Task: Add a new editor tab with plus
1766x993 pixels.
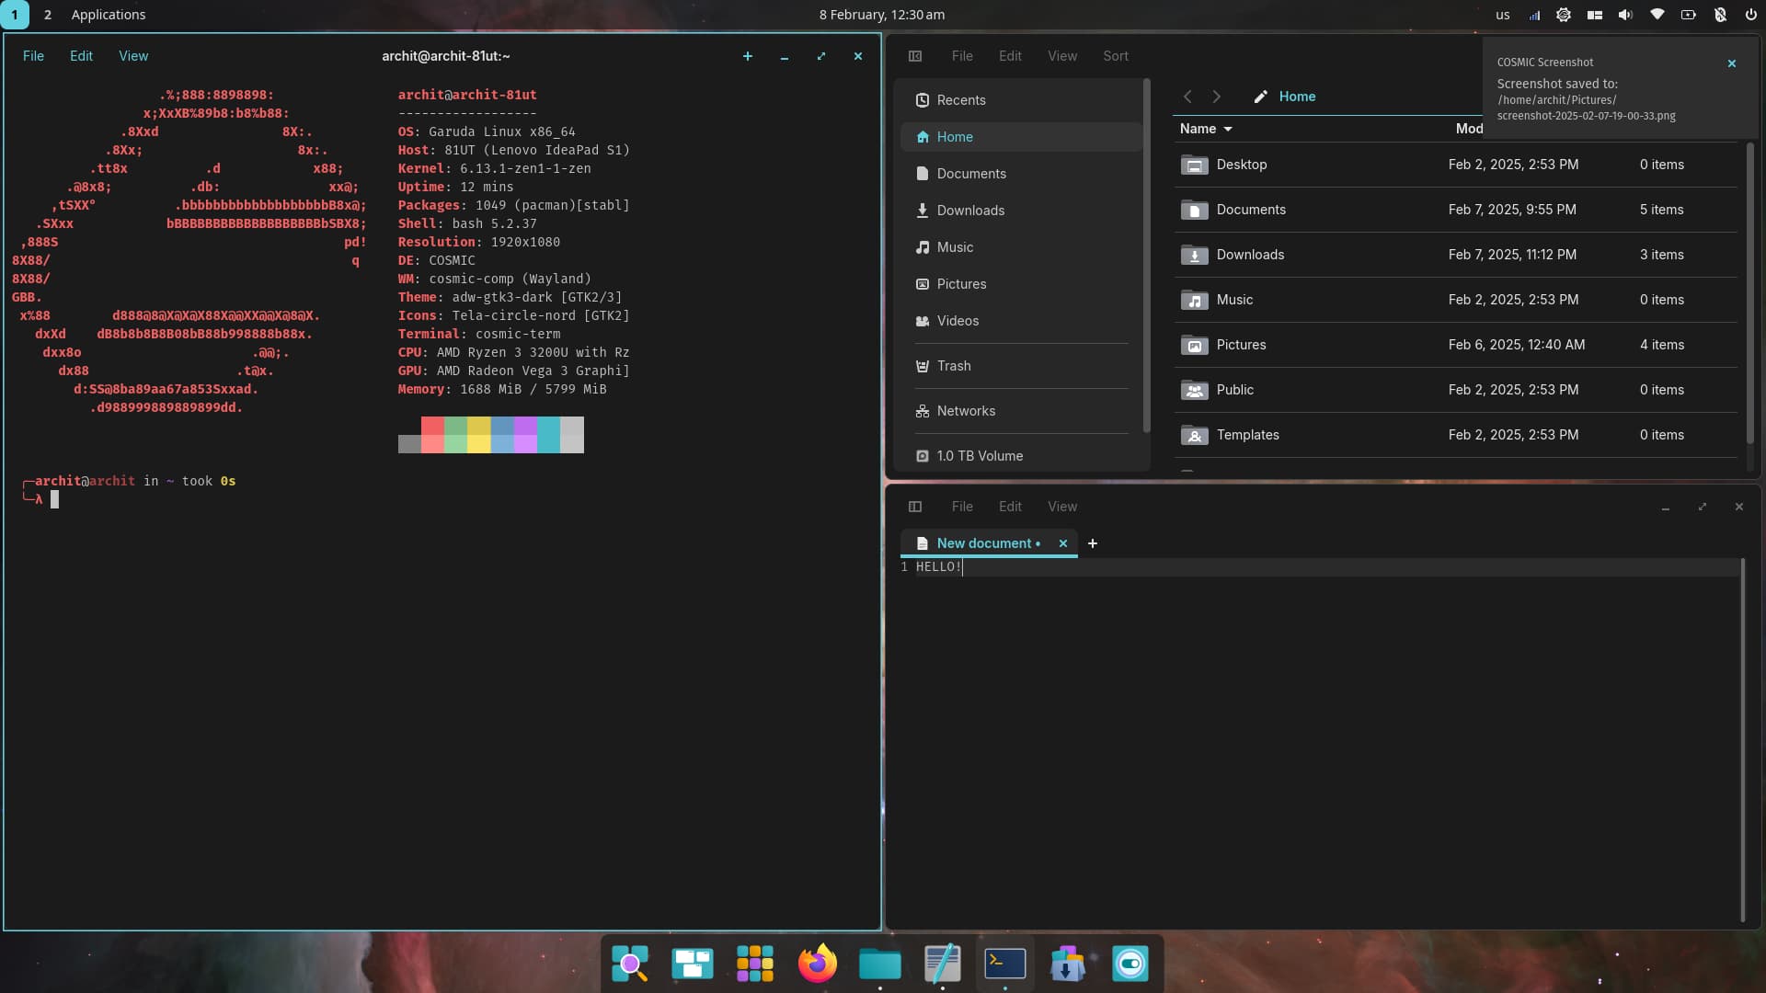Action: tap(1093, 543)
